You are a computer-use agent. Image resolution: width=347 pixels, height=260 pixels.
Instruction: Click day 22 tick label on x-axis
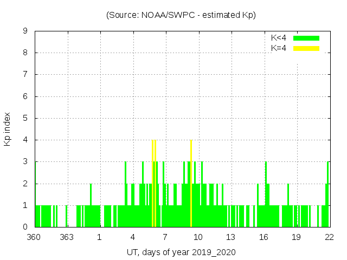pyautogui.click(x=329, y=237)
